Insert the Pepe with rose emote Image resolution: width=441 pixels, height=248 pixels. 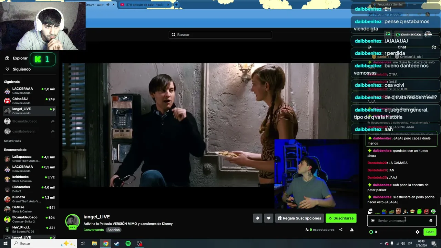click(384, 211)
